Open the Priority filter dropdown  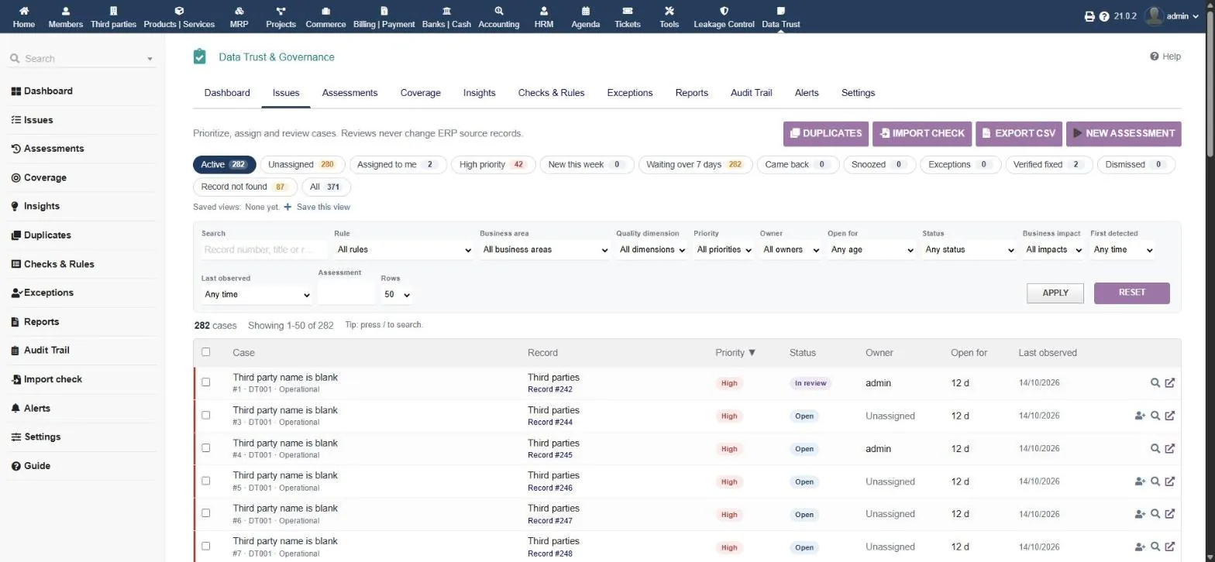(x=724, y=250)
